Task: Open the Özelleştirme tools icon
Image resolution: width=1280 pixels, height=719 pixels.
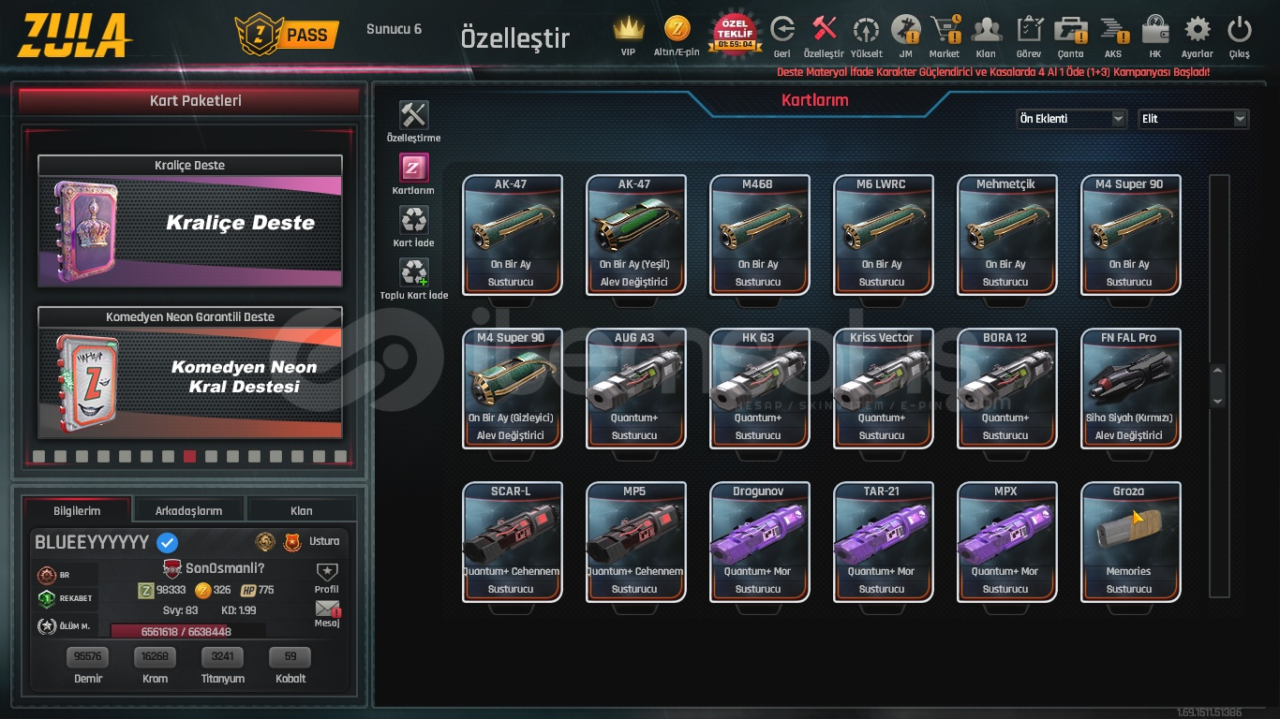Action: pyautogui.click(x=414, y=115)
